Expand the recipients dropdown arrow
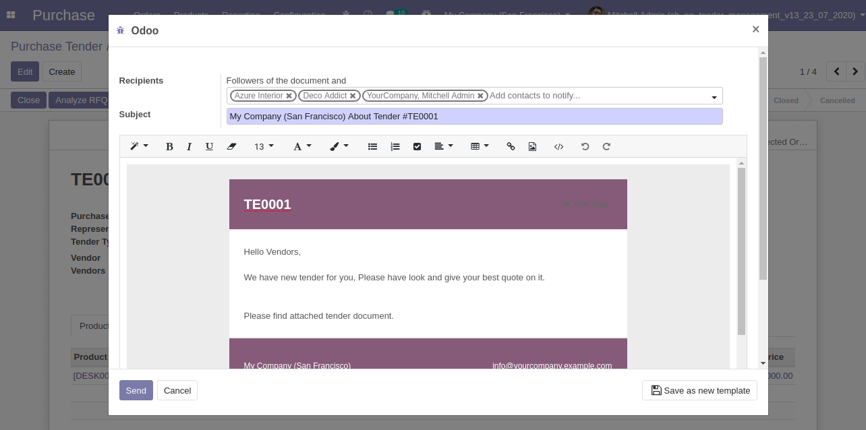Viewport: 866px width, 430px height. (714, 98)
